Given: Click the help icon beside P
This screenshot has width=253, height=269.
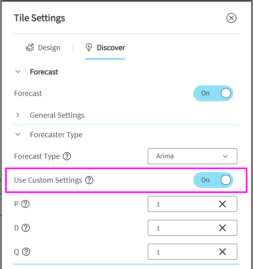Looking at the screenshot, I should click(26, 204).
